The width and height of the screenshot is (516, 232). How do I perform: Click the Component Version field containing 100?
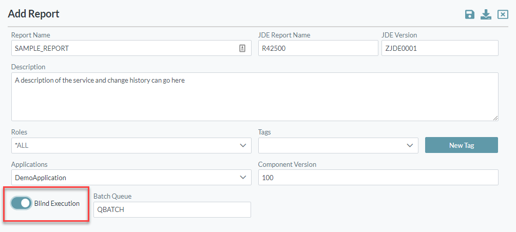coord(378,178)
